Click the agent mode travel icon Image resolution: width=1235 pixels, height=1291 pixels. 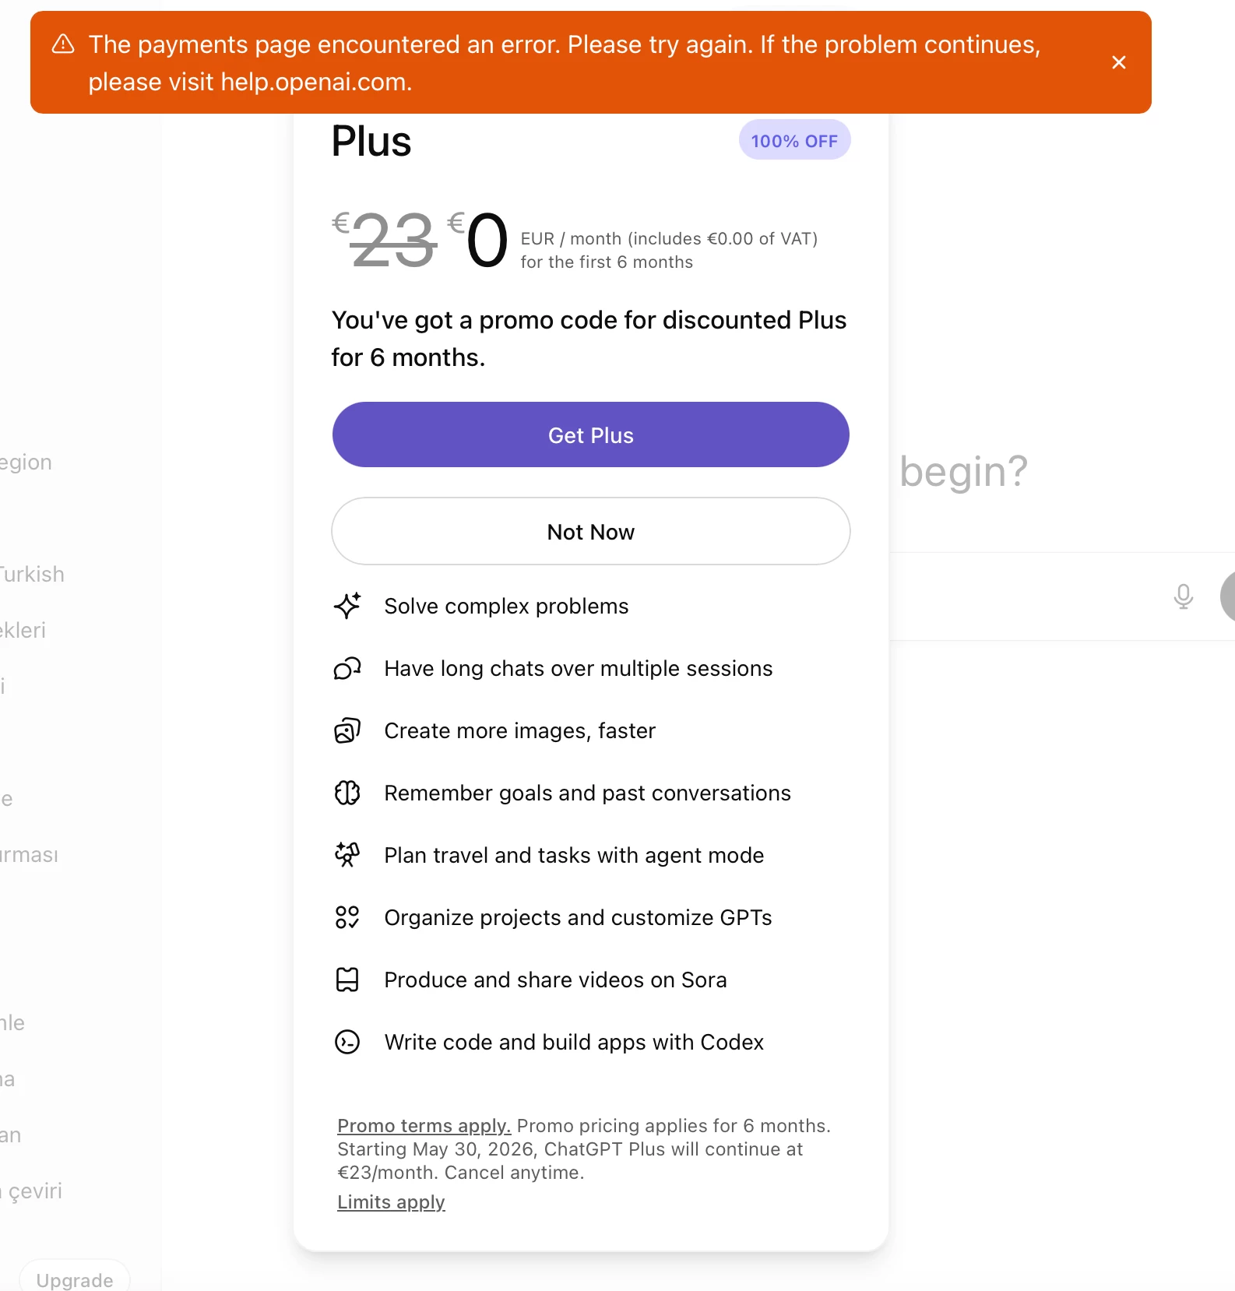347,855
